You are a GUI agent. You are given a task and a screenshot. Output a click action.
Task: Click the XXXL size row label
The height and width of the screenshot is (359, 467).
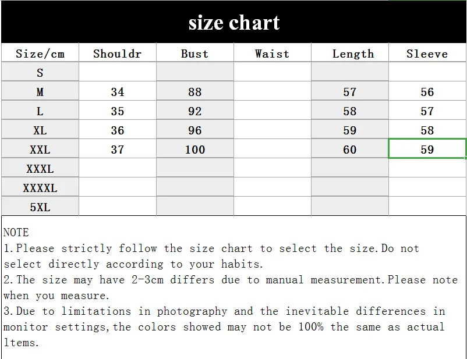click(x=40, y=168)
